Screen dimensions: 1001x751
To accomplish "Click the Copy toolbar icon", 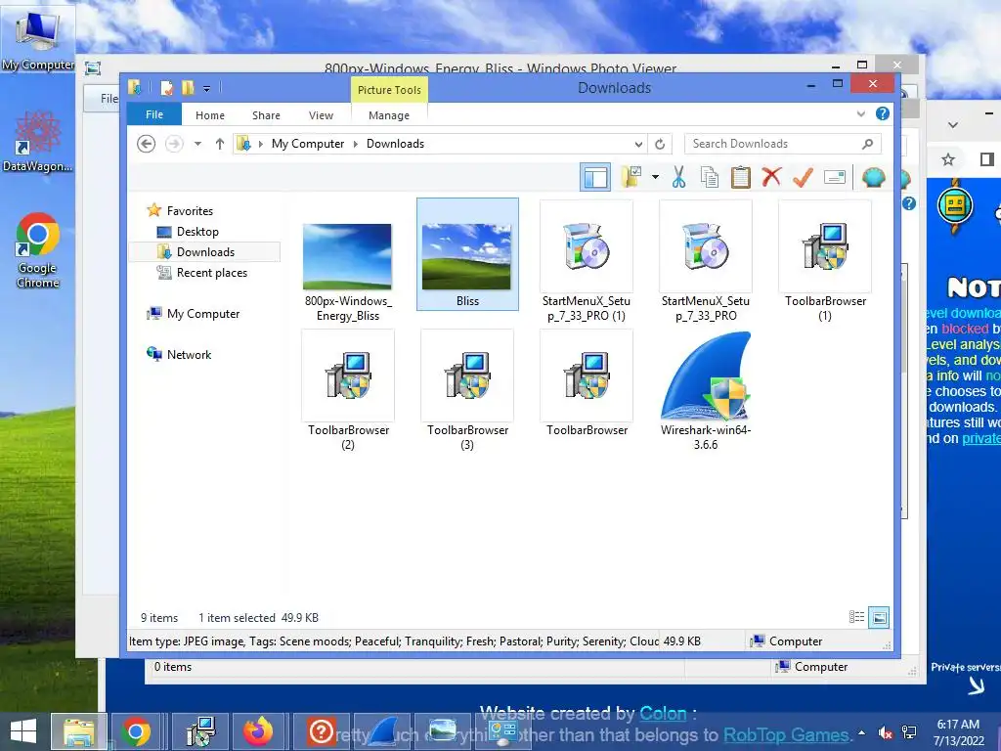I will tap(710, 177).
